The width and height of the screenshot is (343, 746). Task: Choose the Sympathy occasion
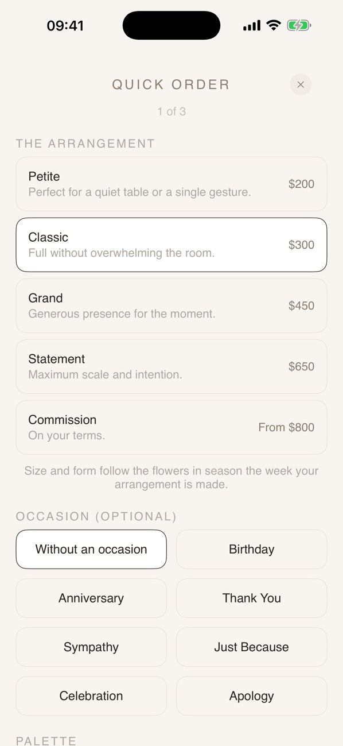coord(91,647)
